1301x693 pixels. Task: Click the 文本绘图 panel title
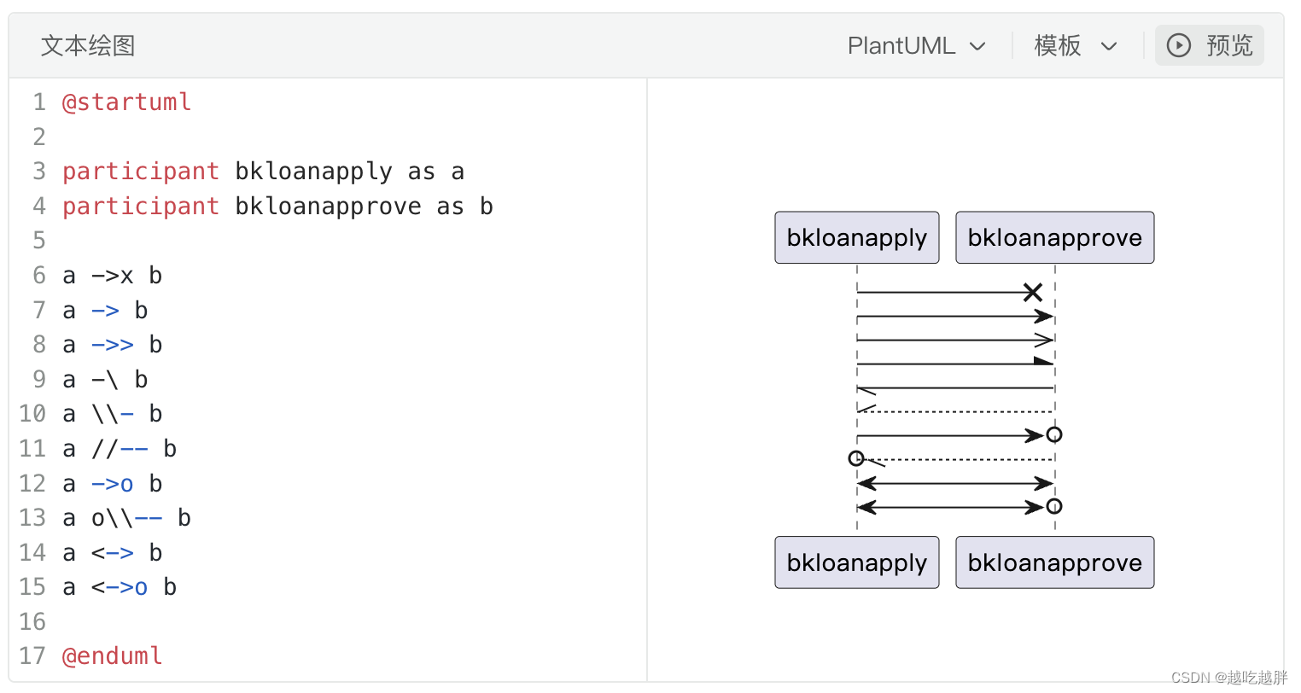pyautogui.click(x=88, y=46)
